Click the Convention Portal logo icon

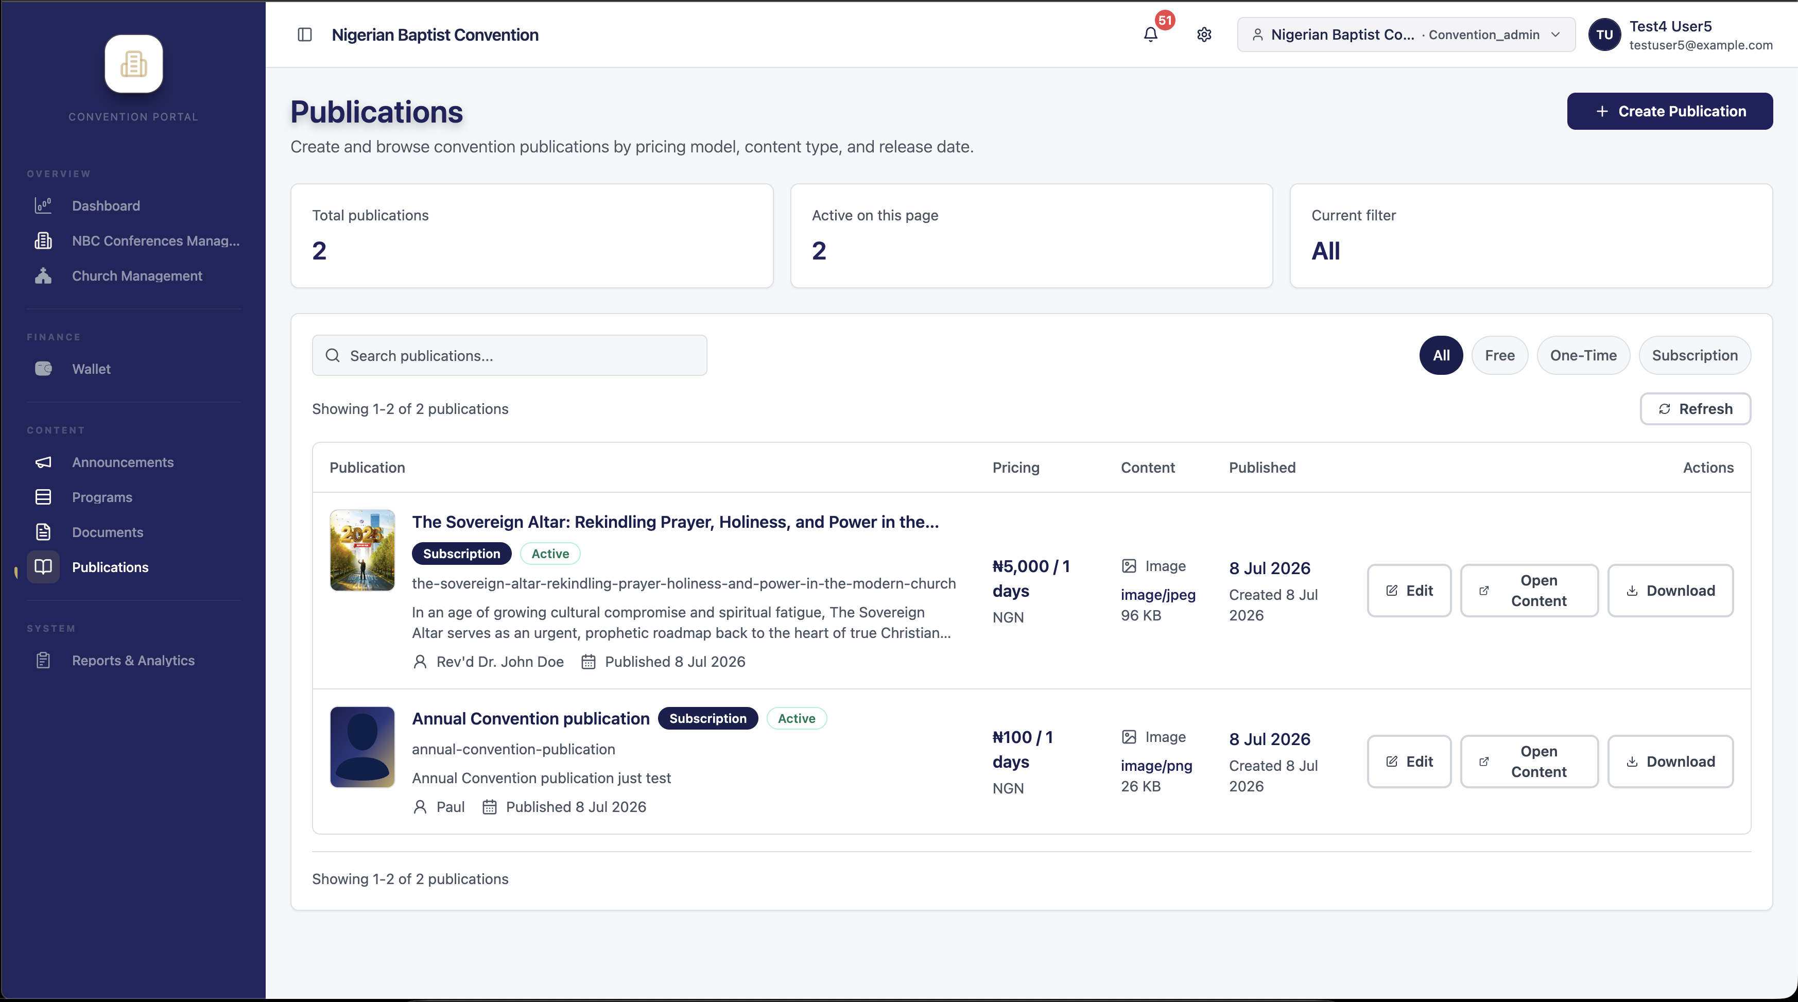[133, 64]
